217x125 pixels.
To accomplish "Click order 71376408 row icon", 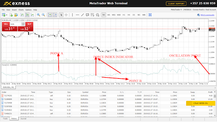I will [x=2, y=103].
